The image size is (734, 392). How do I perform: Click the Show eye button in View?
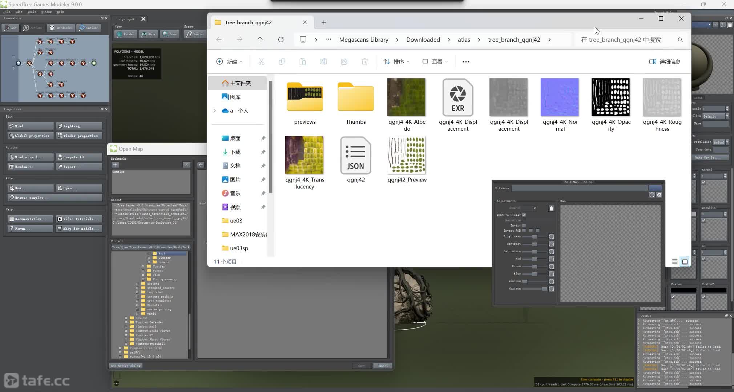point(148,34)
